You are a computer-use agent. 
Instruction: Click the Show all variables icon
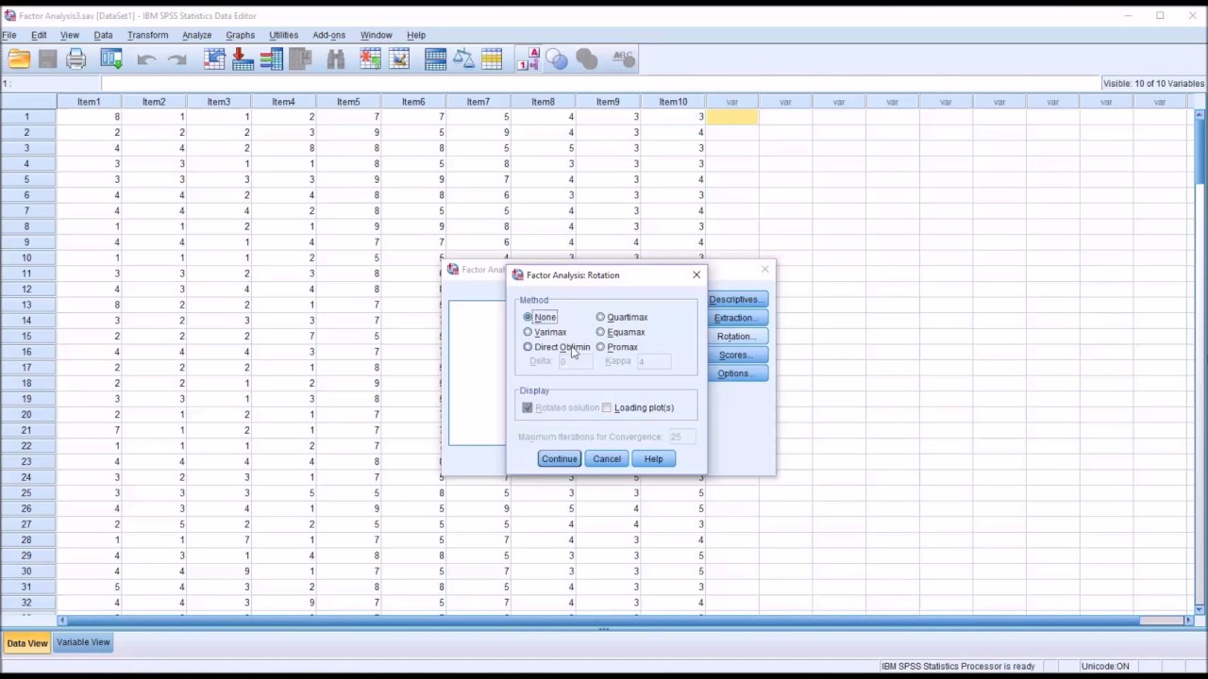(586, 59)
